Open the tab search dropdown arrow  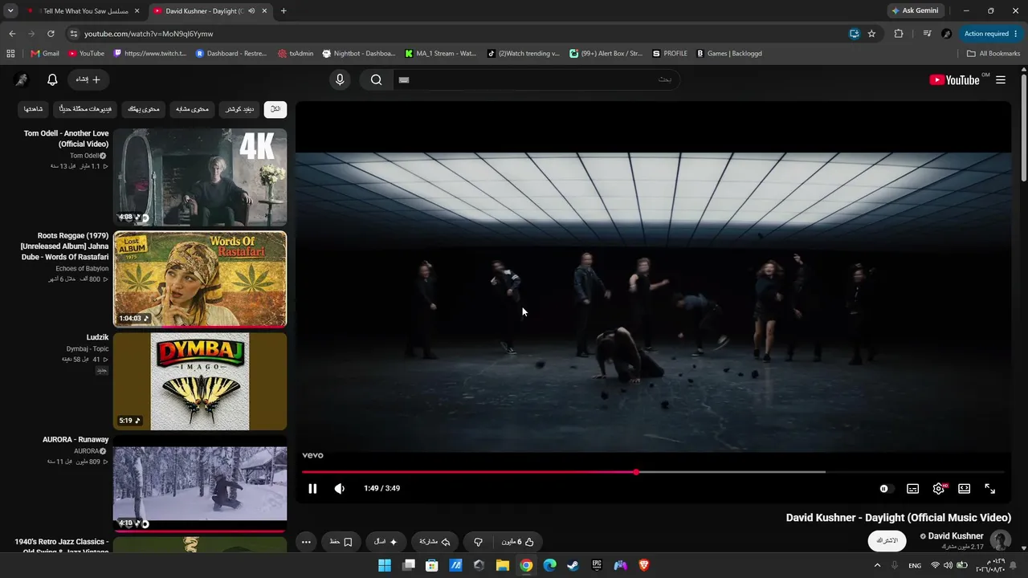(10, 11)
